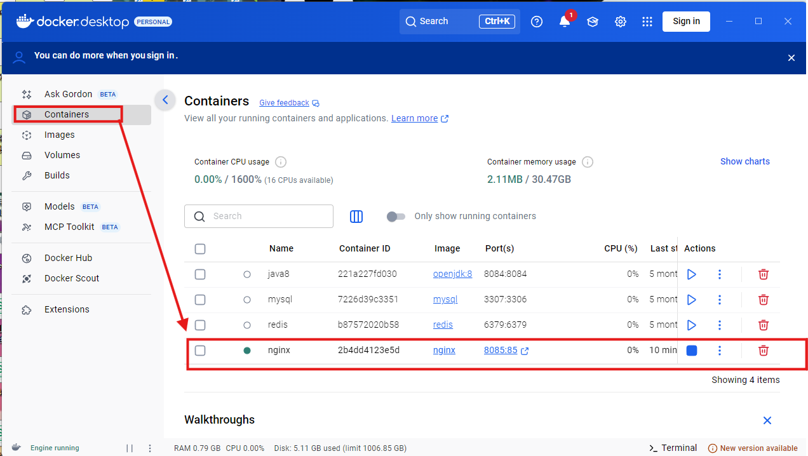This screenshot has height=456, width=808.
Task: Open more actions for mysql
Action: (x=720, y=300)
